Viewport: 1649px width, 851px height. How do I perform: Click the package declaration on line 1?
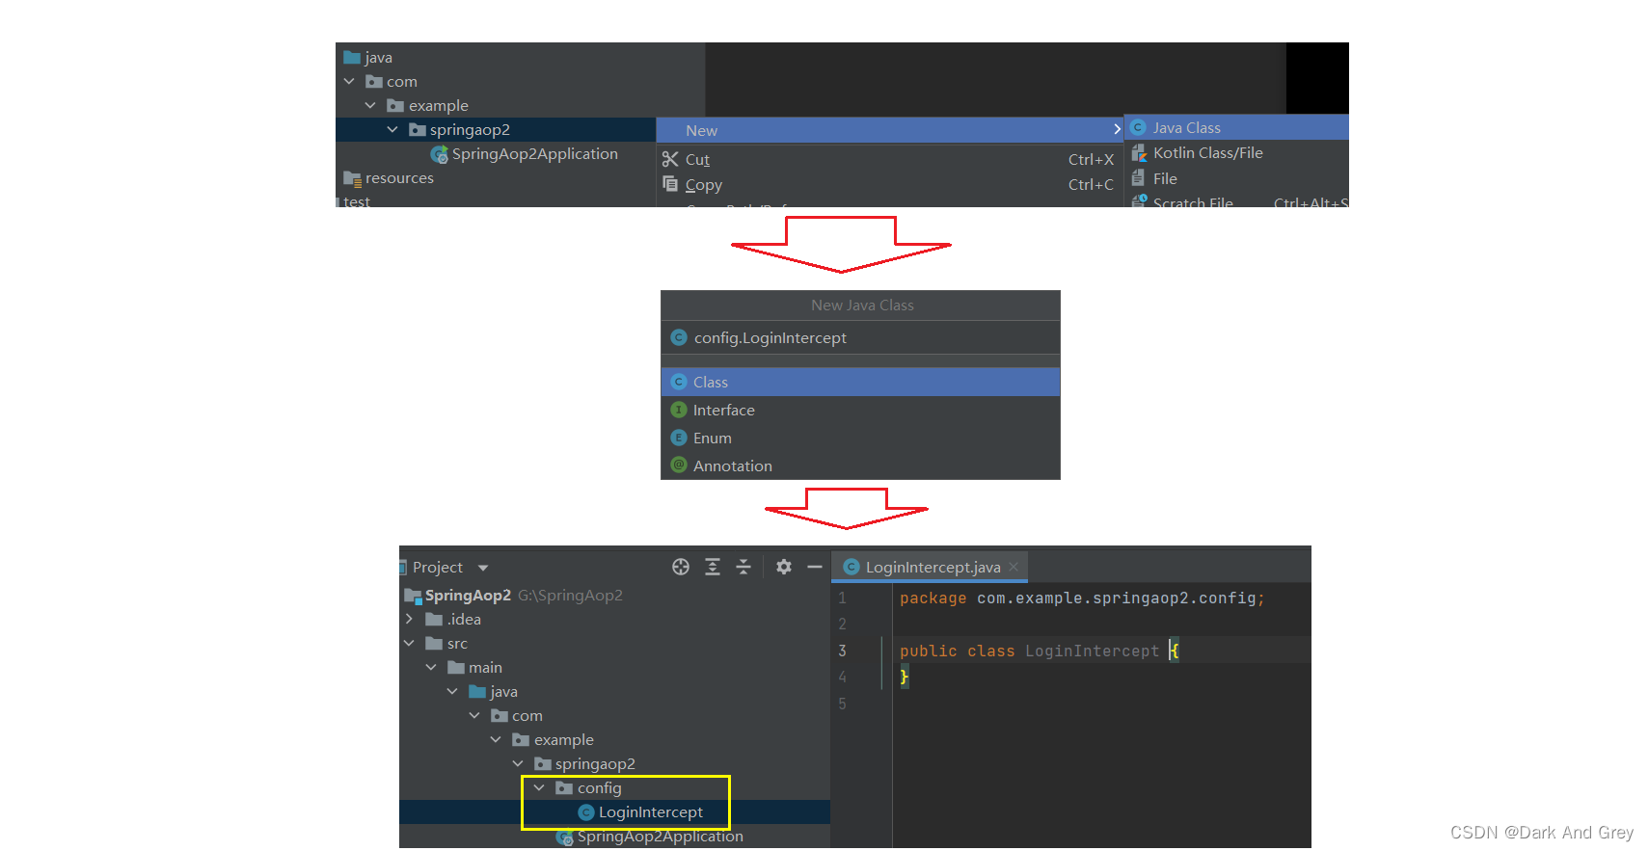[1082, 598]
